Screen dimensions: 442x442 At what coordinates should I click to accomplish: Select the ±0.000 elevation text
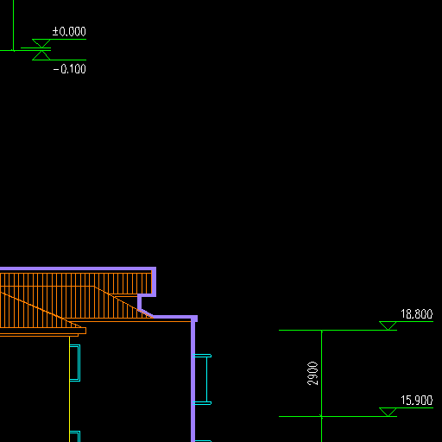coord(69,31)
